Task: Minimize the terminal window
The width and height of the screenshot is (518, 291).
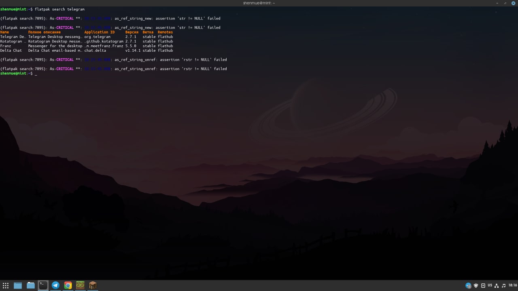Action: click(x=497, y=3)
